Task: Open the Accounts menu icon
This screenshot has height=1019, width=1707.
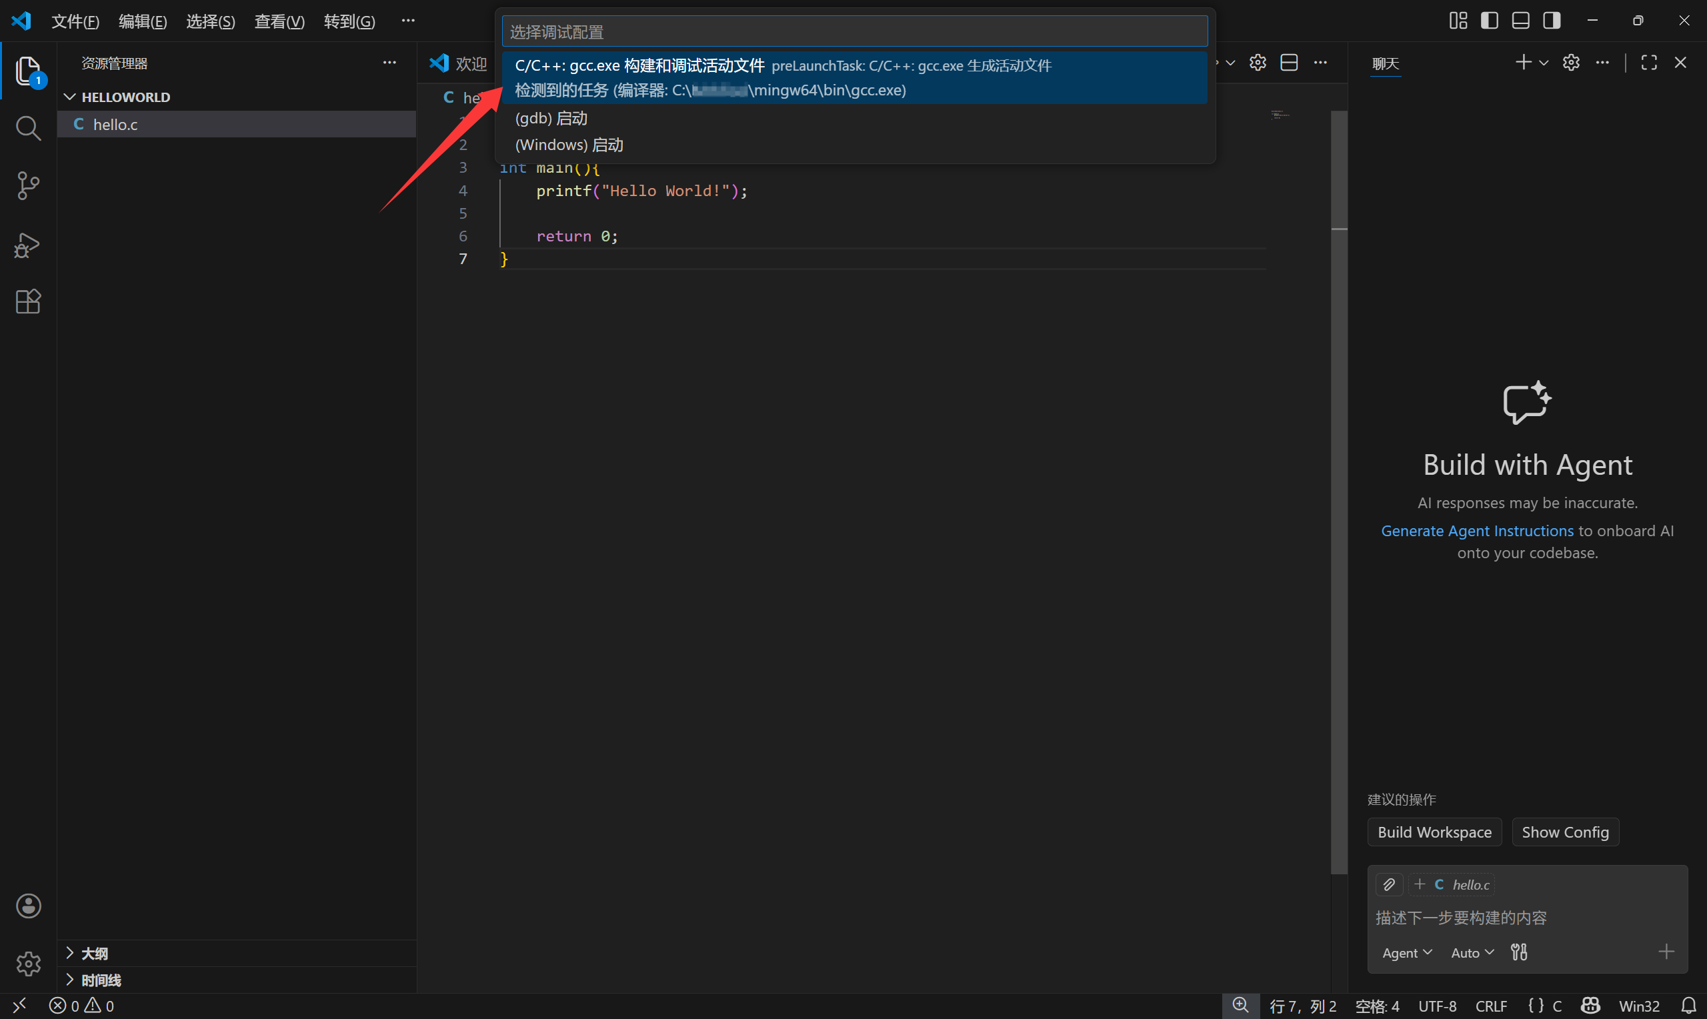Action: [28, 906]
